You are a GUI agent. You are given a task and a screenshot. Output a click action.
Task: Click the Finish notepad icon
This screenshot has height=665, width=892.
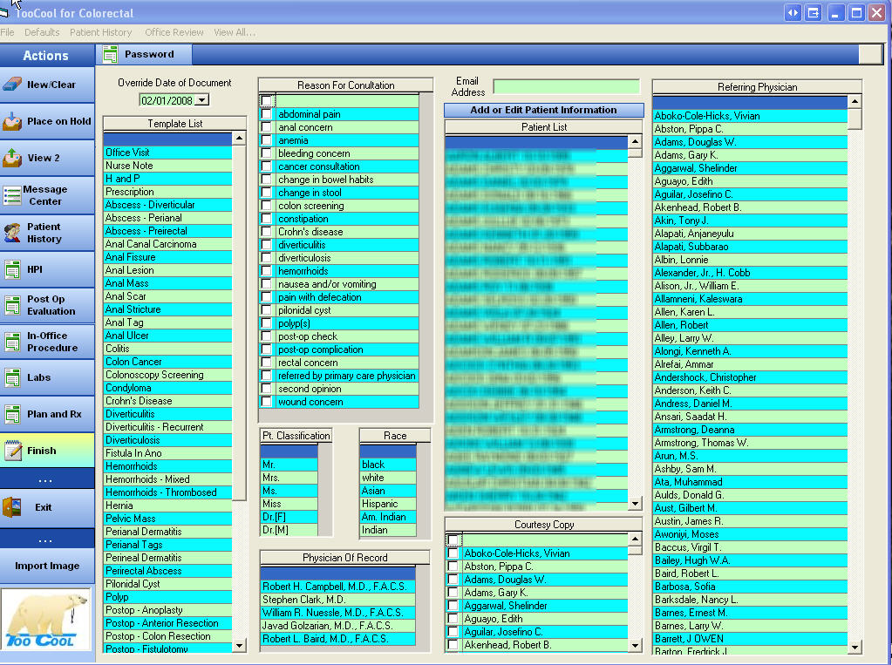pyautogui.click(x=12, y=451)
